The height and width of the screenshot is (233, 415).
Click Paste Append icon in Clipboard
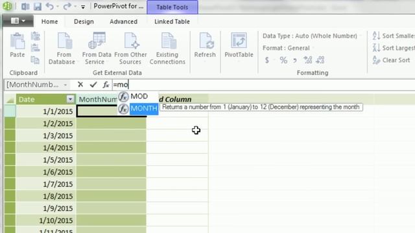[35, 36]
